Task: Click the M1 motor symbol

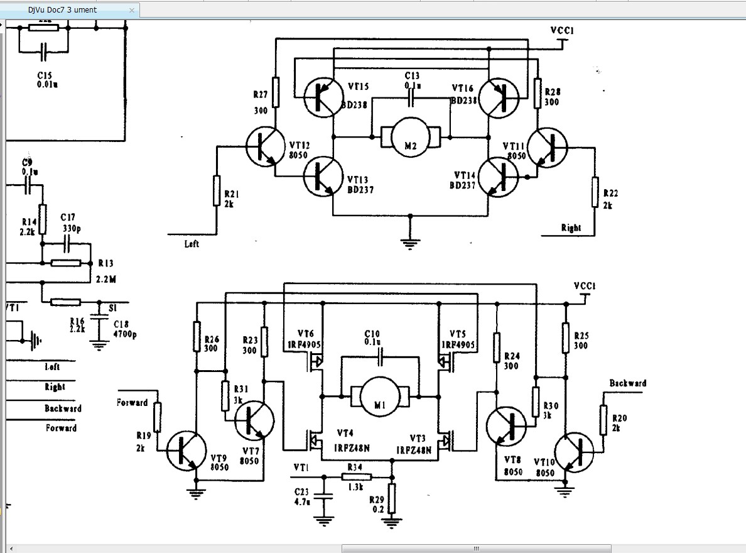Action: pos(380,397)
